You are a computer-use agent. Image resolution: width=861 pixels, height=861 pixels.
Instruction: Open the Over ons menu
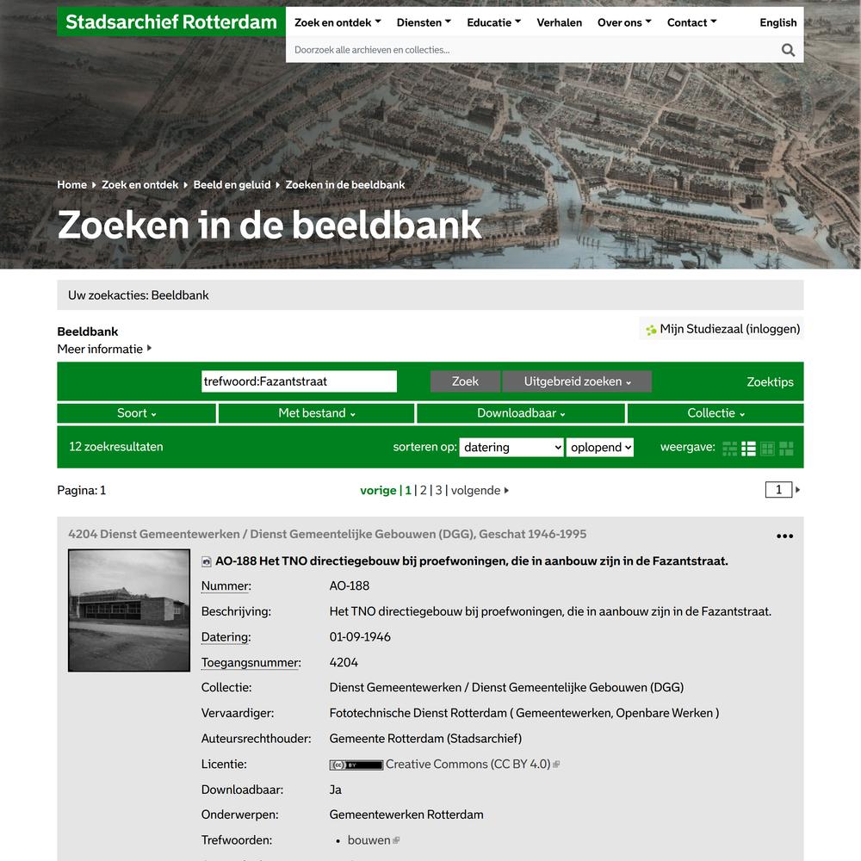point(624,22)
